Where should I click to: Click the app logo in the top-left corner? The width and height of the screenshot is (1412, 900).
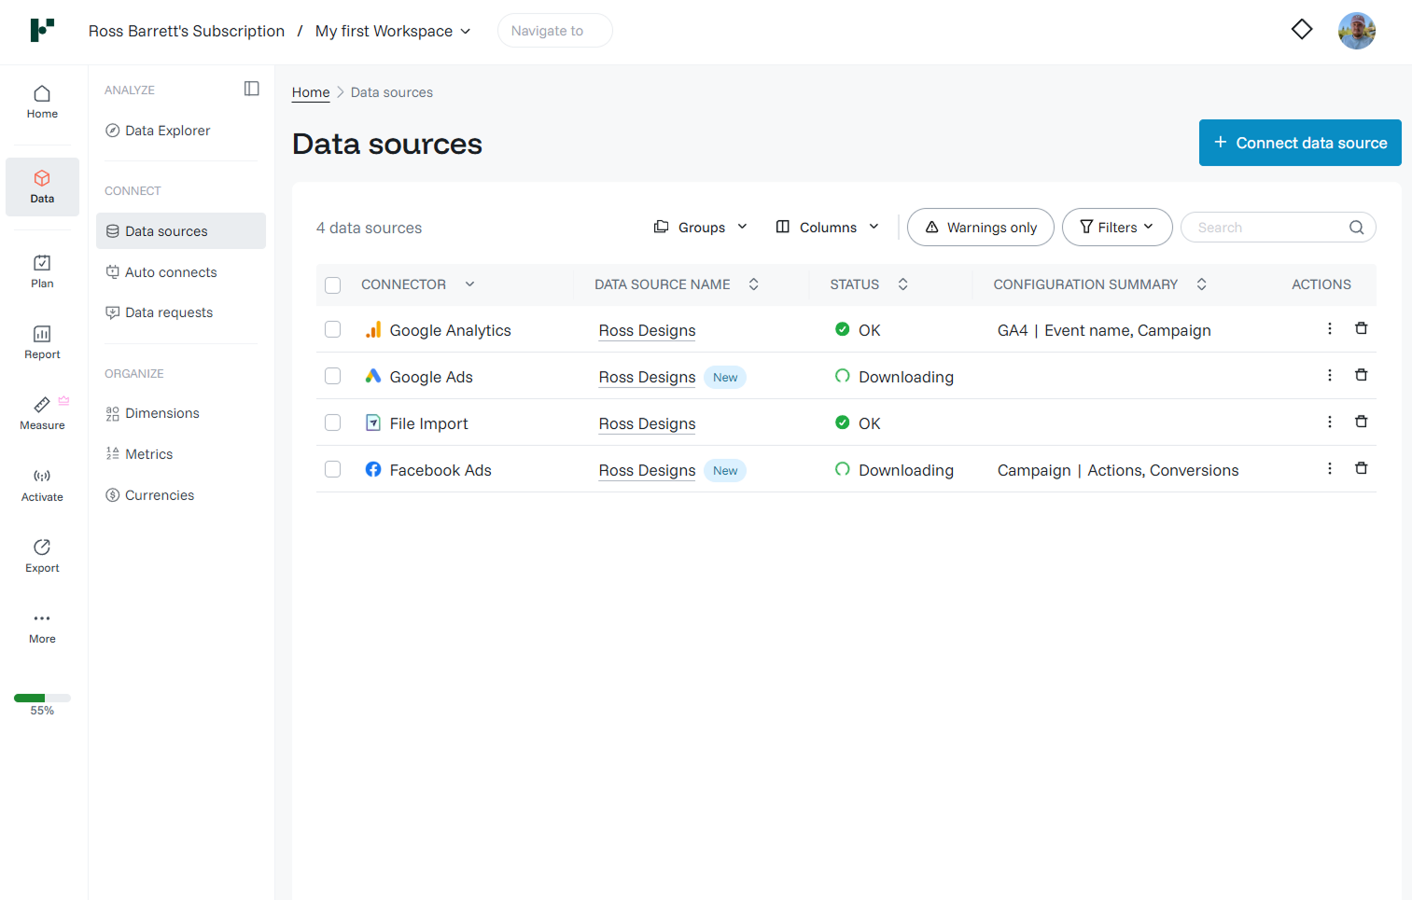click(x=42, y=30)
